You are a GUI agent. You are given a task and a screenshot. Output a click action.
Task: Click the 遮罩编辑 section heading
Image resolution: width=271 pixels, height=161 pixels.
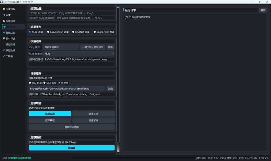36,137
